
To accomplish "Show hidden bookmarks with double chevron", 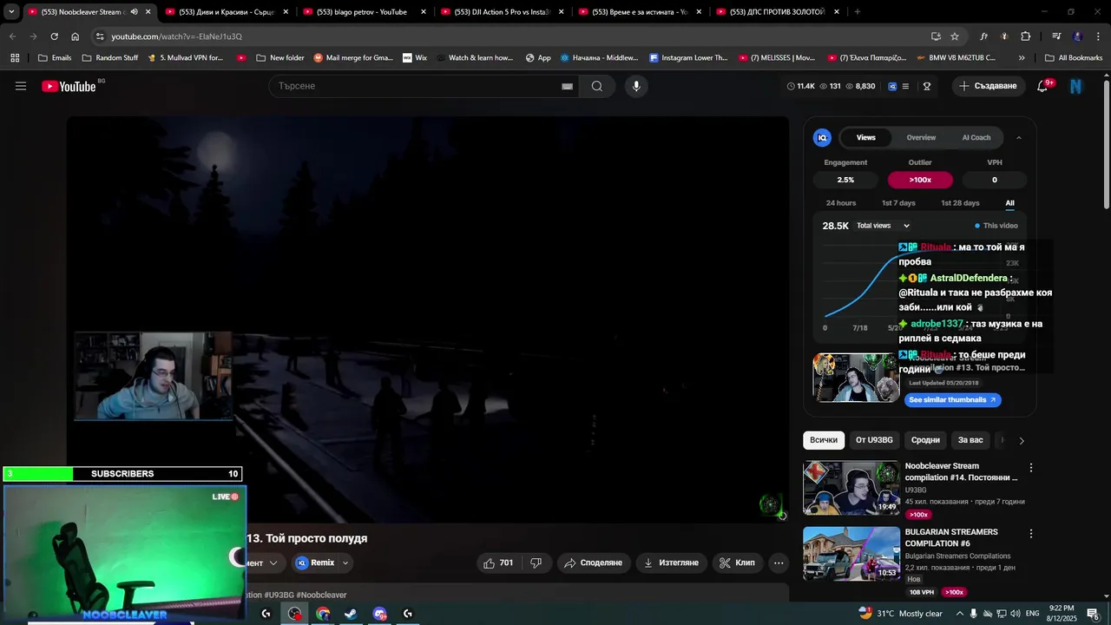I will point(1022,58).
